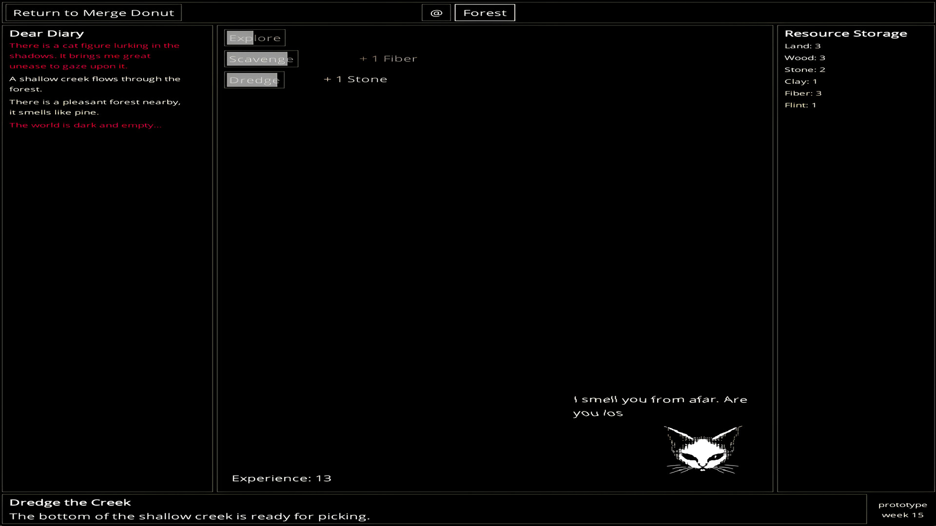Select the Flint: 1 resource entry
This screenshot has width=936, height=526.
pyautogui.click(x=800, y=105)
